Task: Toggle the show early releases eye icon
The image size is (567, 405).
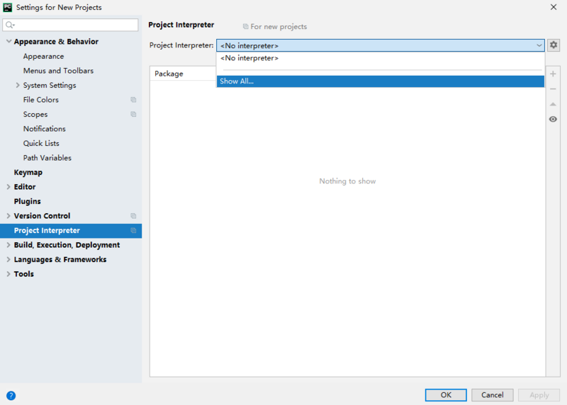Action: pos(553,119)
